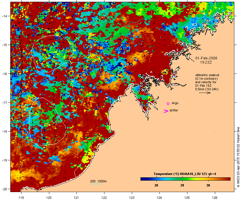
Task: Click the longitude axis label 126
Action: (x=215, y=198)
